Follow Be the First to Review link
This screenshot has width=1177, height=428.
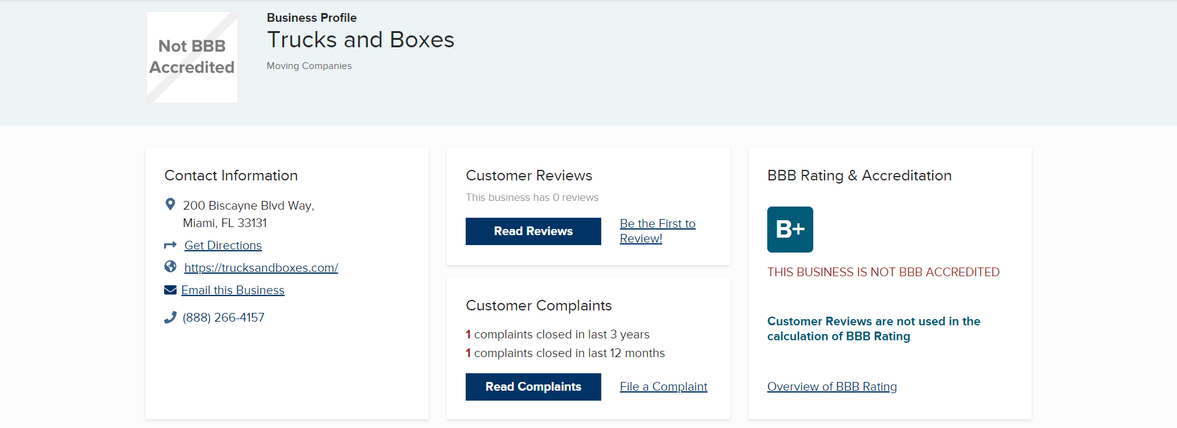[x=658, y=231]
